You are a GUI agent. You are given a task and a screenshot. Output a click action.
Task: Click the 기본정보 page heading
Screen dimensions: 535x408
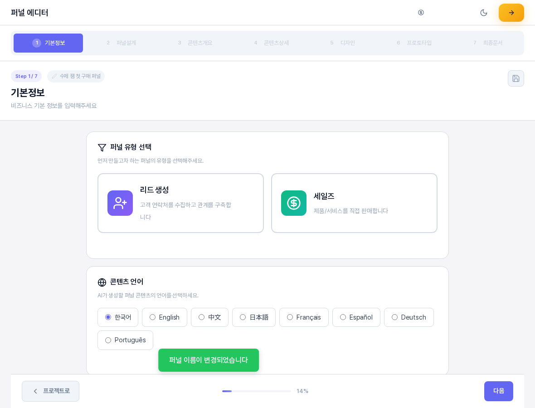click(28, 92)
